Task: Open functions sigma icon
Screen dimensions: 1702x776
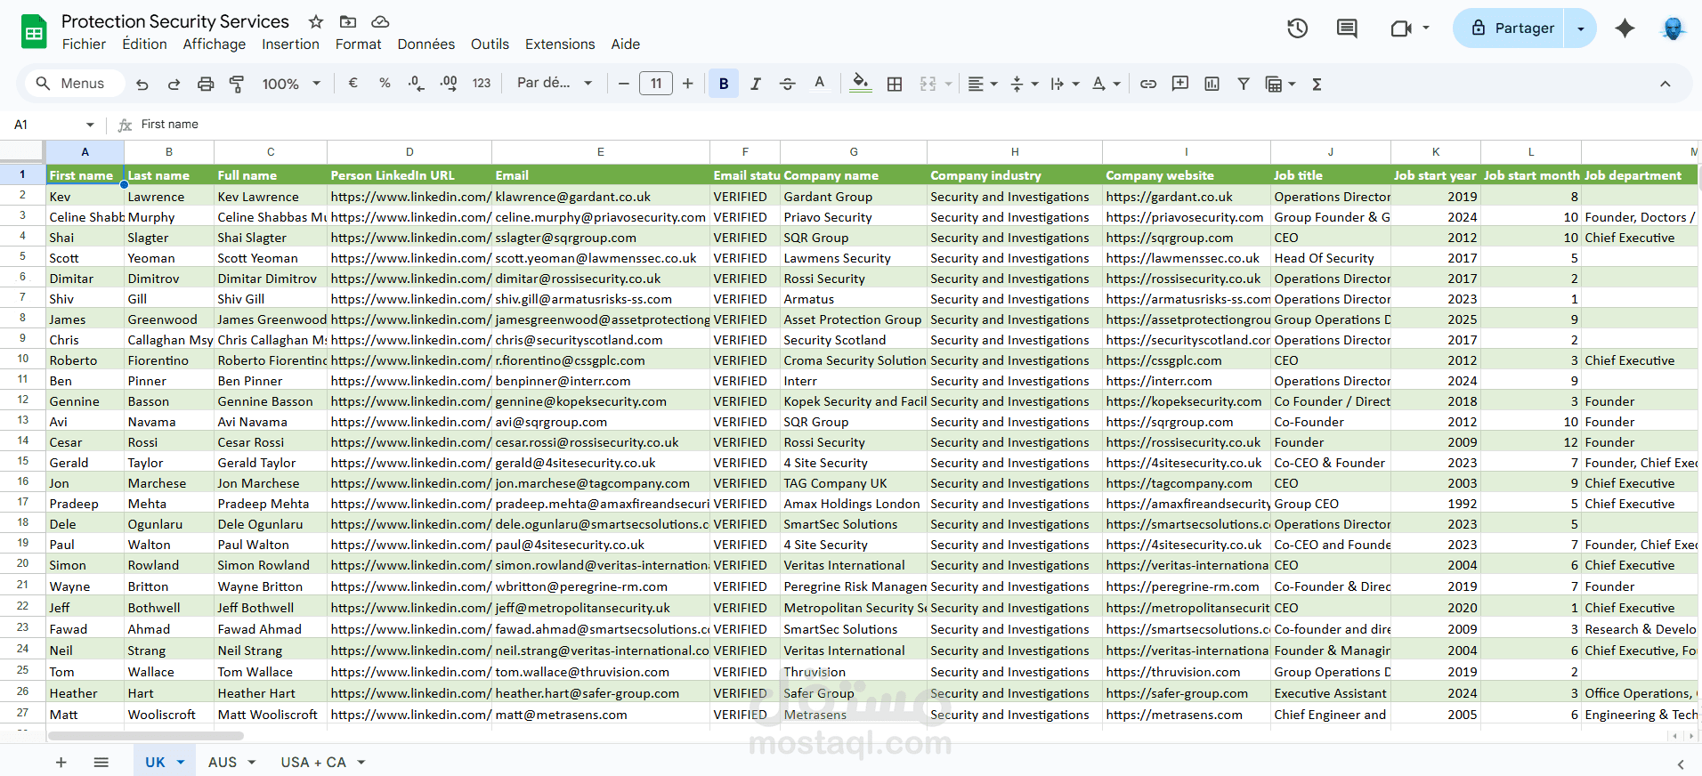Action: click(x=1317, y=84)
